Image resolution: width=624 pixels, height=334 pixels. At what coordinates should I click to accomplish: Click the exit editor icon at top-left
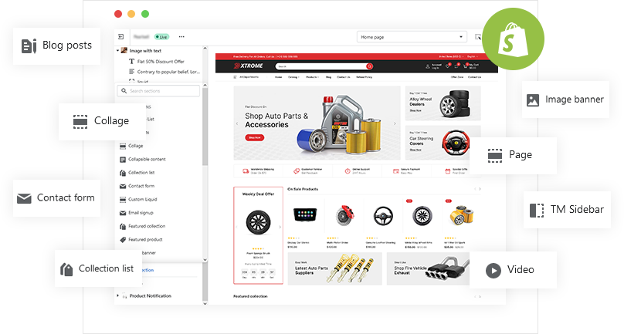pos(121,36)
